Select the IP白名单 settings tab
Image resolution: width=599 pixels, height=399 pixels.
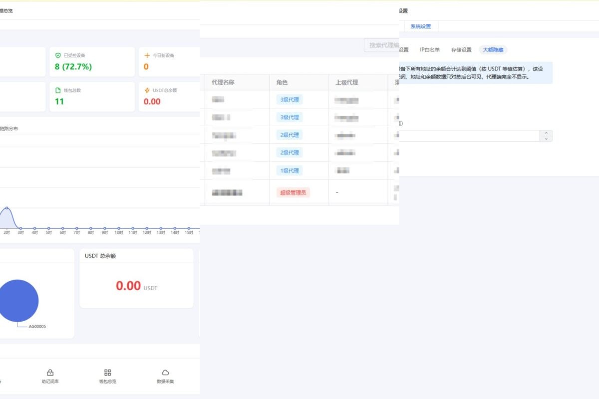pos(430,50)
